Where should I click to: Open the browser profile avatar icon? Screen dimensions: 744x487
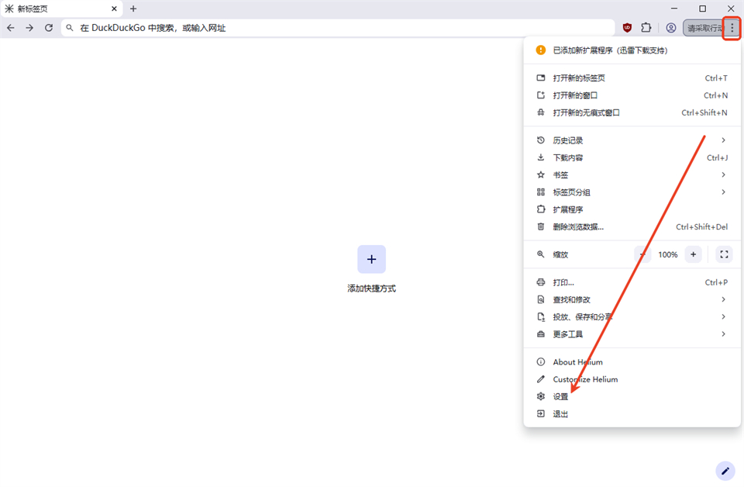pos(671,27)
